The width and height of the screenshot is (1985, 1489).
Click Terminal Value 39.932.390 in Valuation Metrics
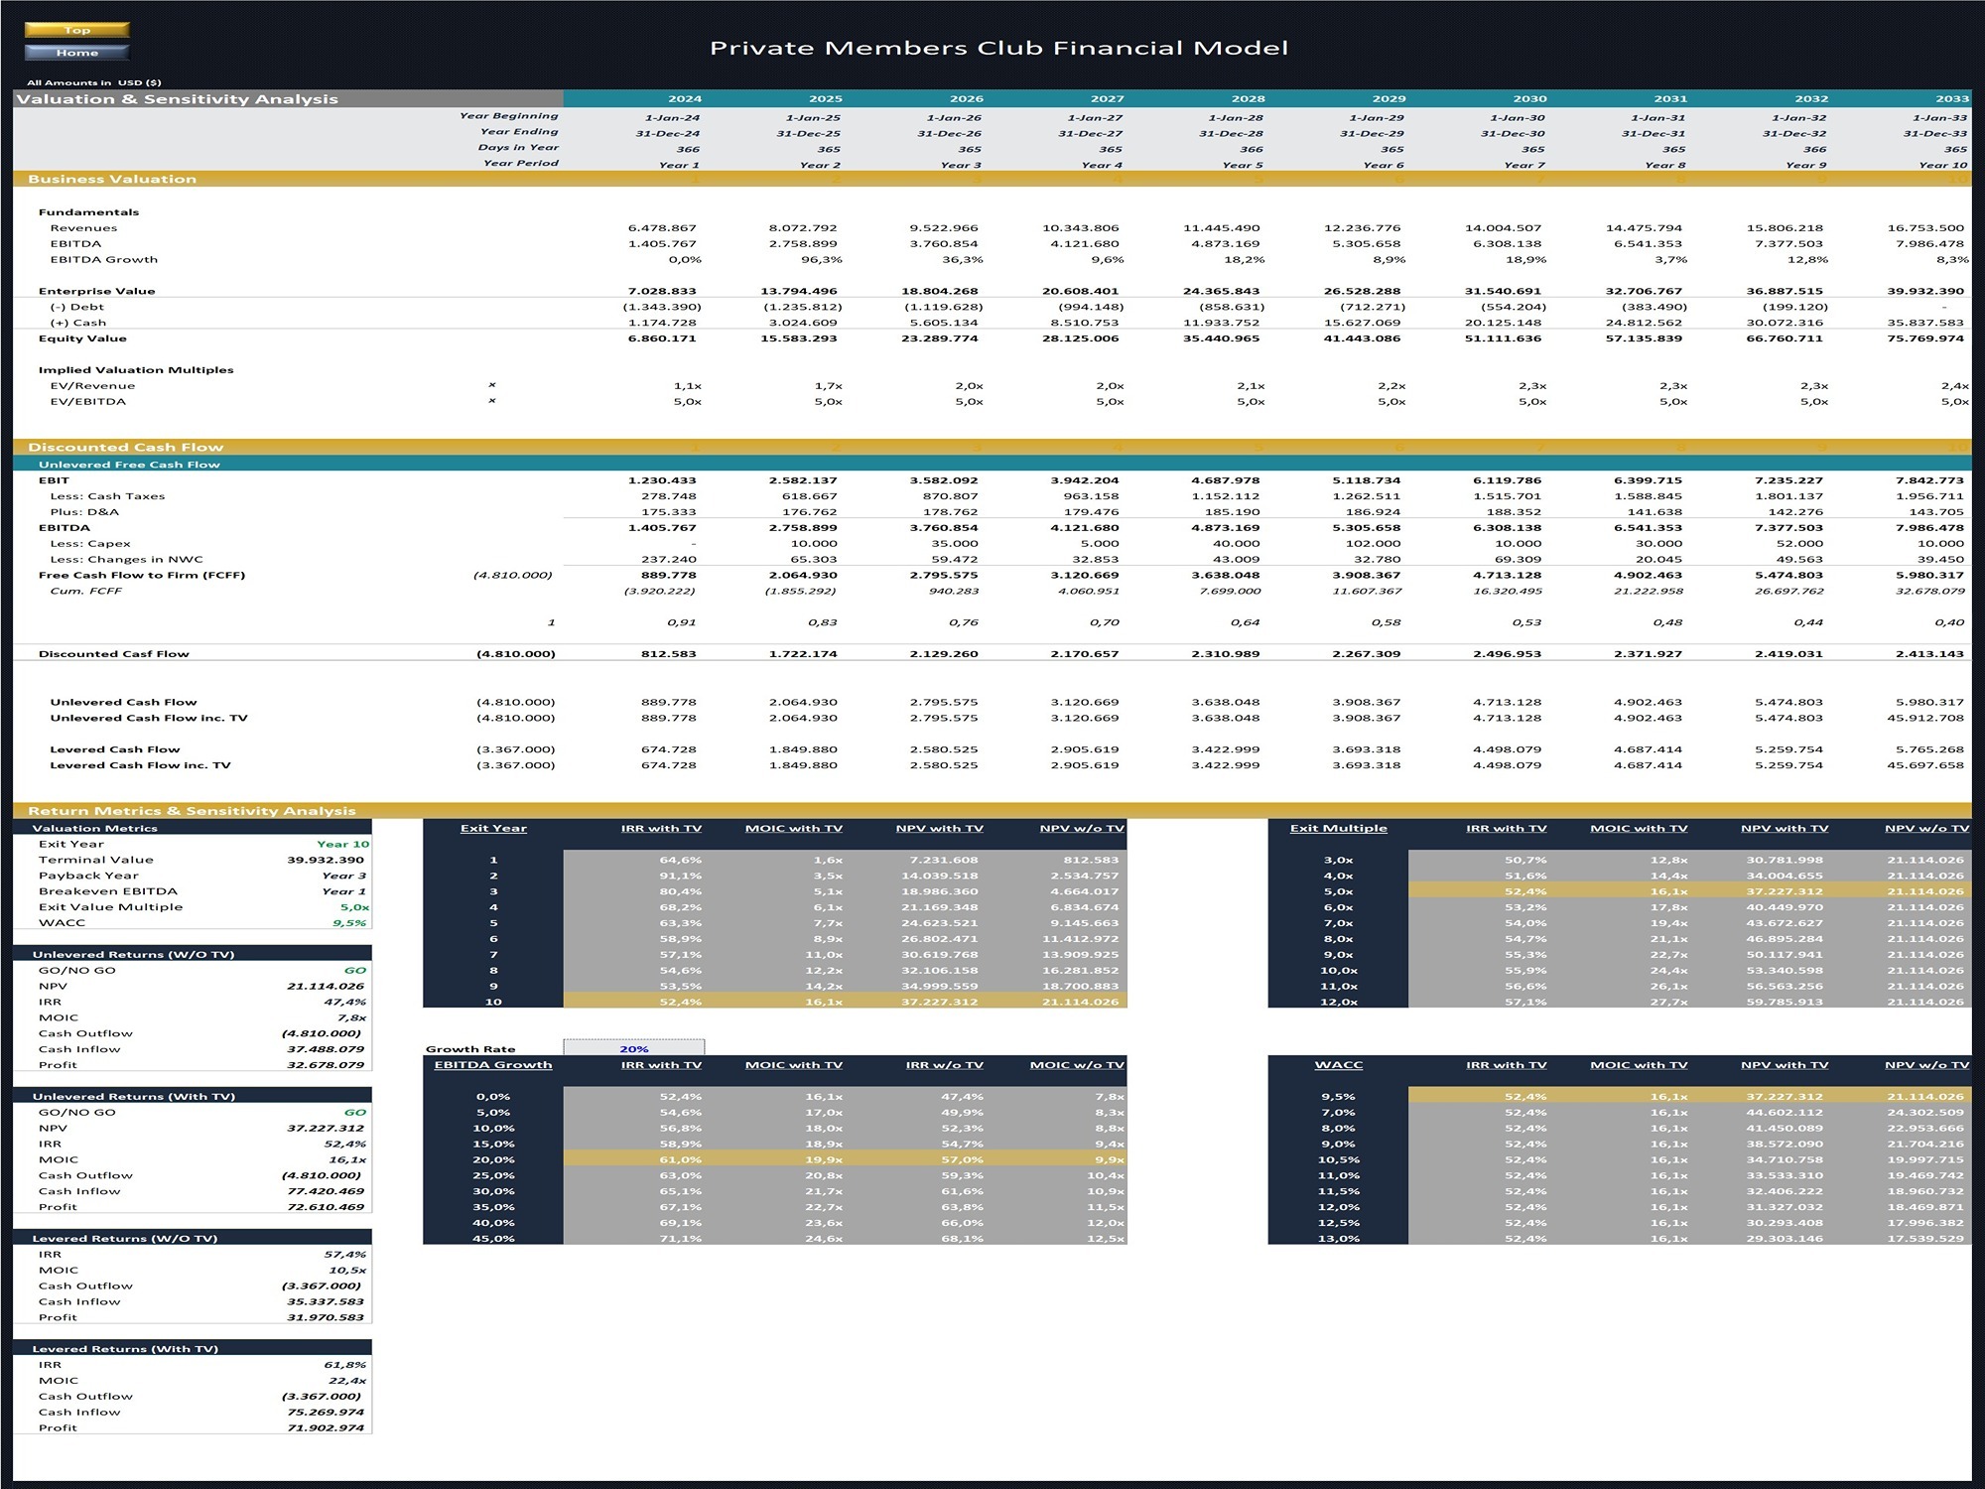(326, 860)
